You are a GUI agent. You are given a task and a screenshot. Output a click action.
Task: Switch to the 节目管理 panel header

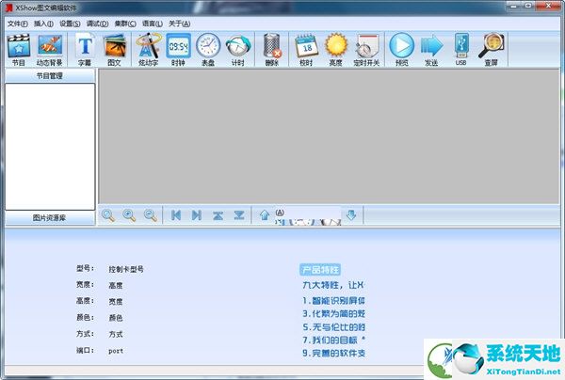[50, 75]
